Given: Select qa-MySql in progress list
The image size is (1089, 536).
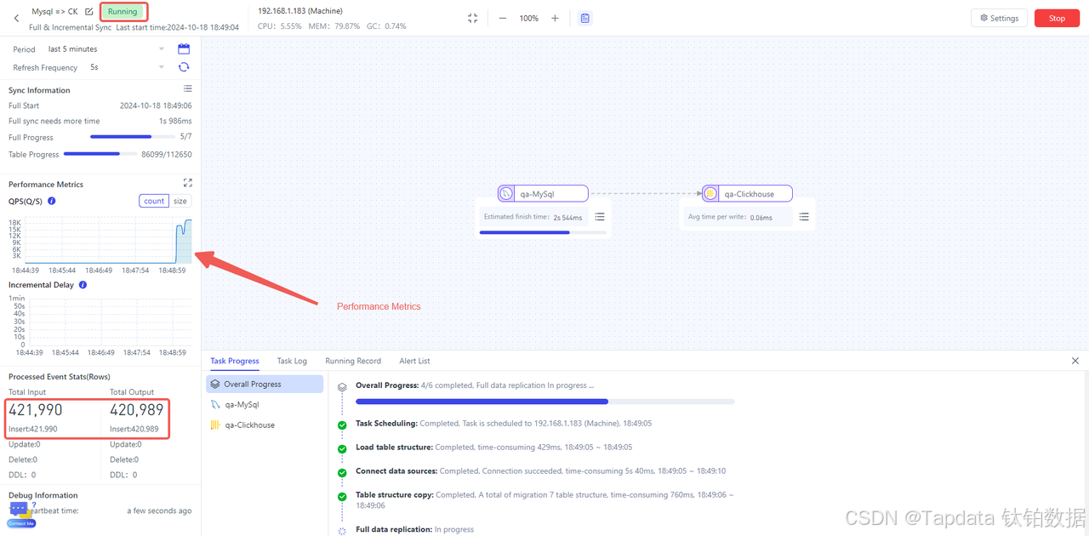Looking at the screenshot, I should [265, 405].
